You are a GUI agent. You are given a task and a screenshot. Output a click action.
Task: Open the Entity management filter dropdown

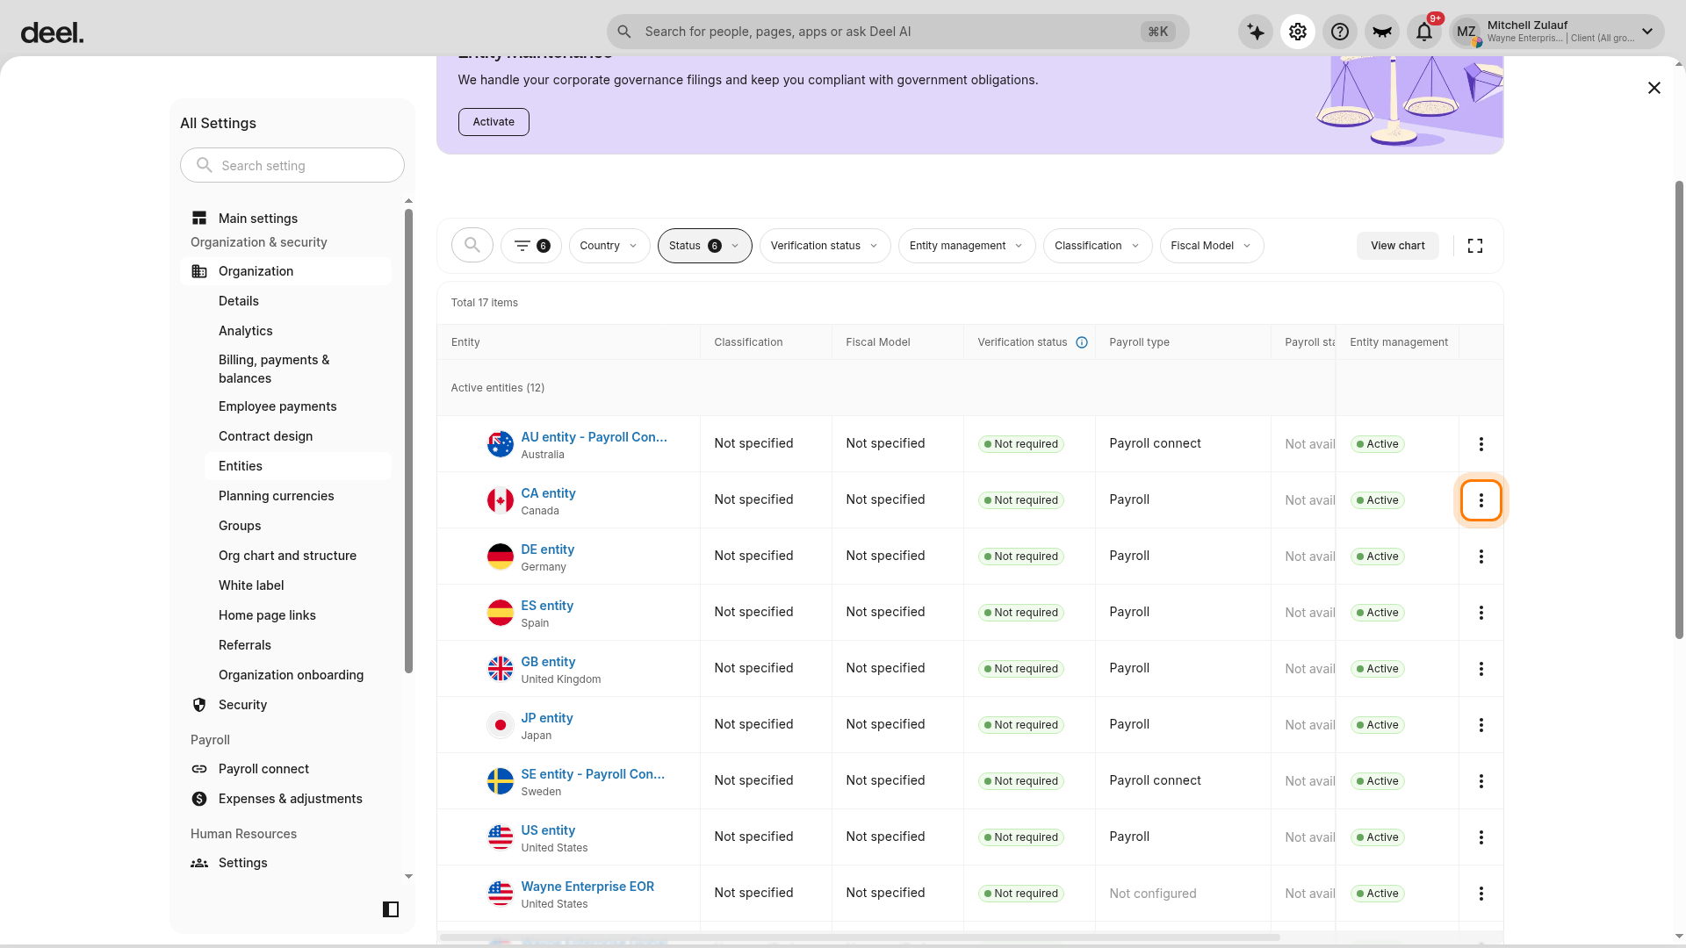(967, 246)
